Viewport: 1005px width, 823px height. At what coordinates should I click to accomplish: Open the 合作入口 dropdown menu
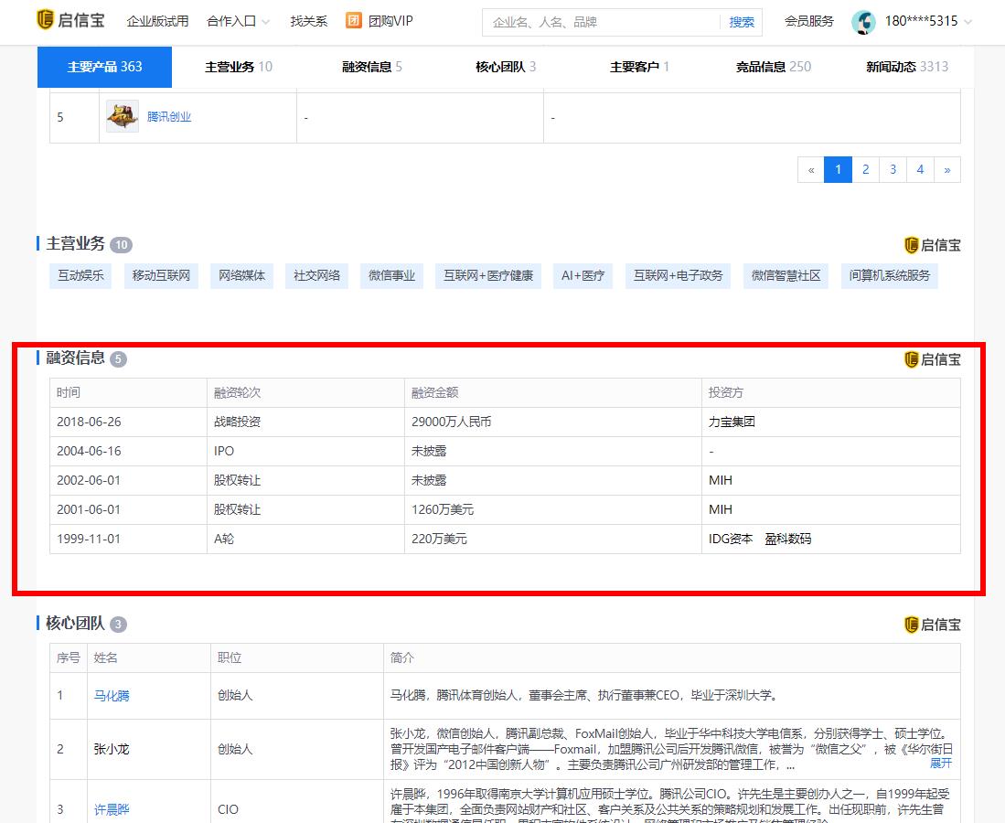pyautogui.click(x=238, y=21)
